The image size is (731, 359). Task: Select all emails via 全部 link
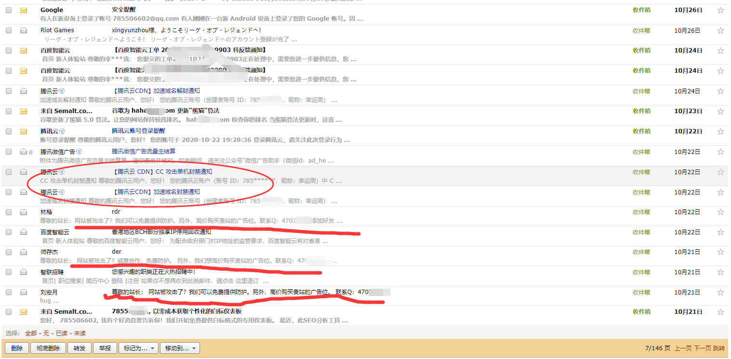[31, 333]
